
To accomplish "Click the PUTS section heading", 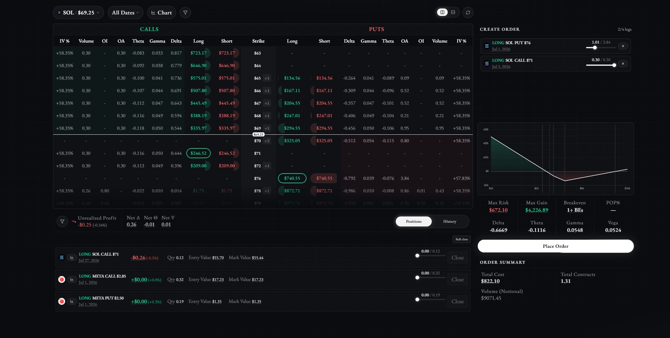I will [376, 29].
